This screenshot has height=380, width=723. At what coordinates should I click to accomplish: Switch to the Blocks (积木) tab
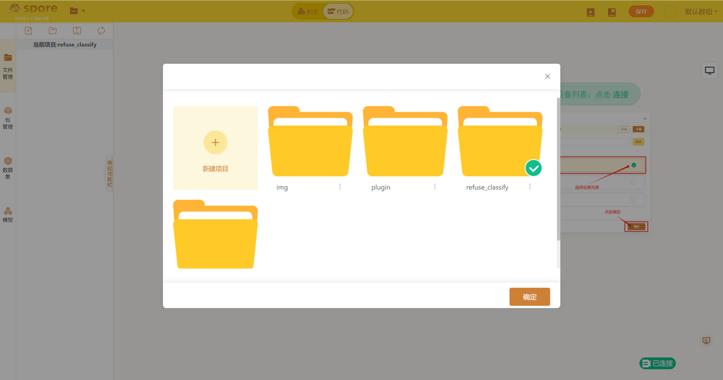click(x=308, y=12)
